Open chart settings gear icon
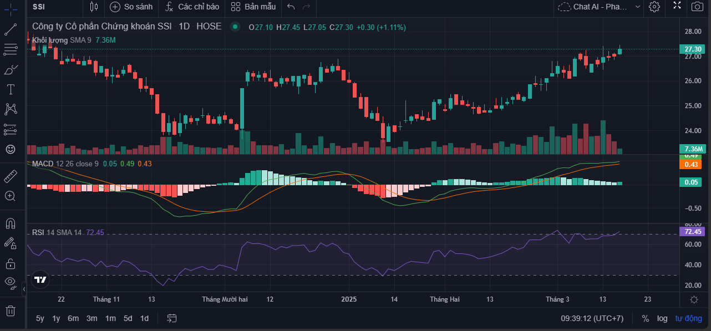The image size is (711, 331). (654, 7)
